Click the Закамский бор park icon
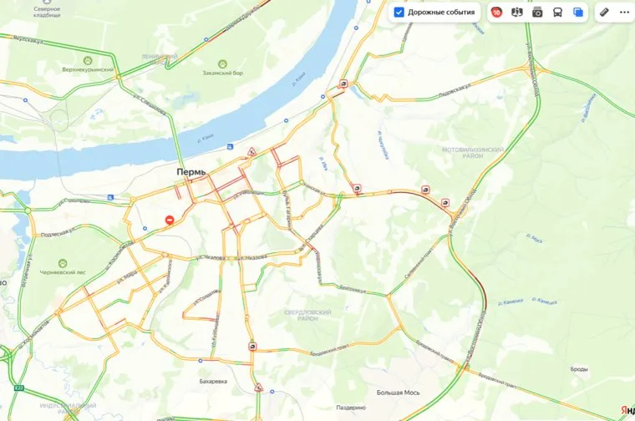This screenshot has height=421, width=635. tap(222, 64)
